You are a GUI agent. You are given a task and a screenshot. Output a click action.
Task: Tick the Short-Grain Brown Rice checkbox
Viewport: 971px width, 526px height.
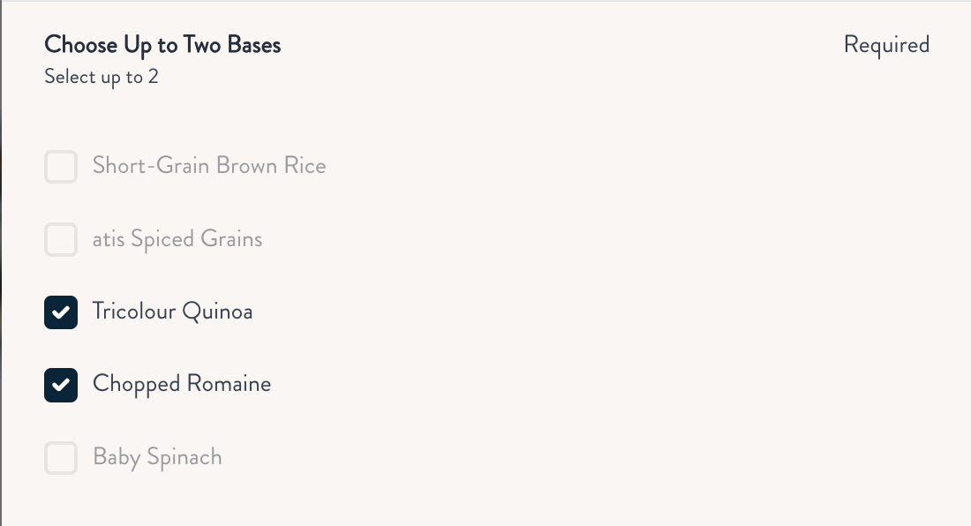(61, 167)
